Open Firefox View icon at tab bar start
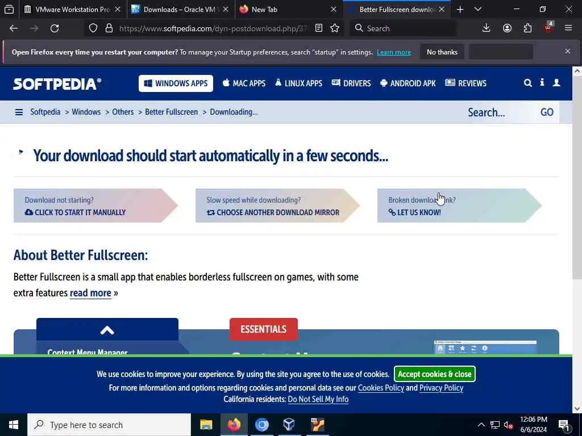582x436 pixels. pyautogui.click(x=9, y=9)
